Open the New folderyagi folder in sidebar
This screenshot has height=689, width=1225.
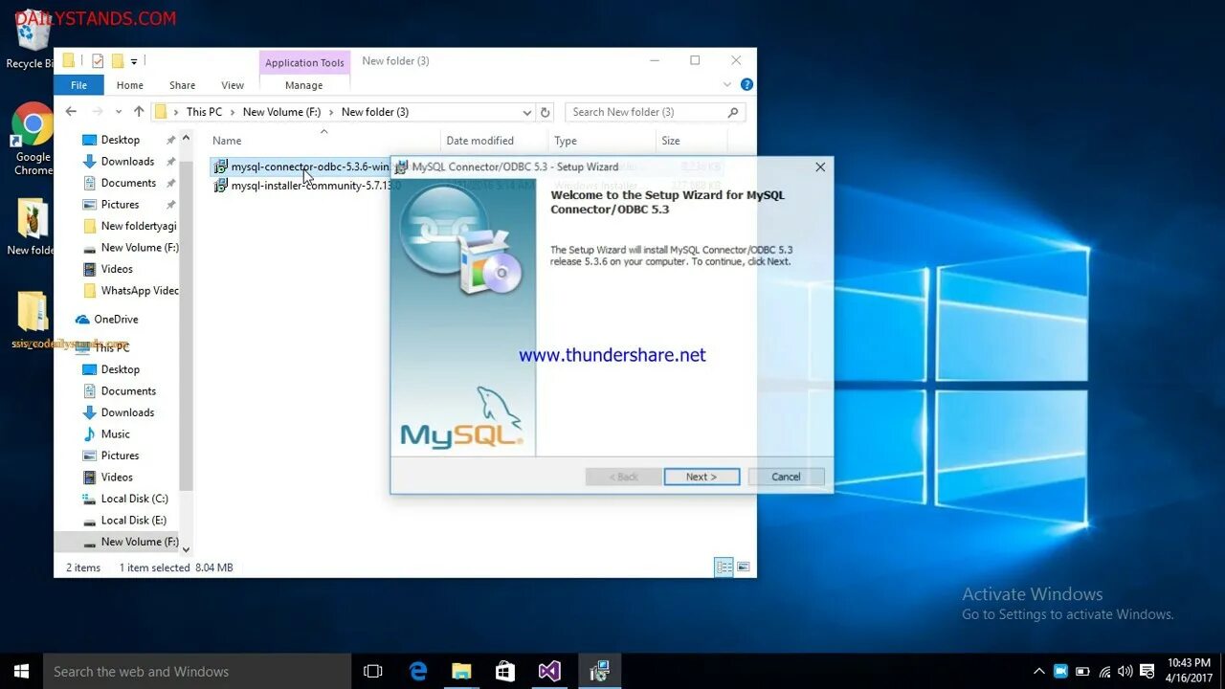138,226
